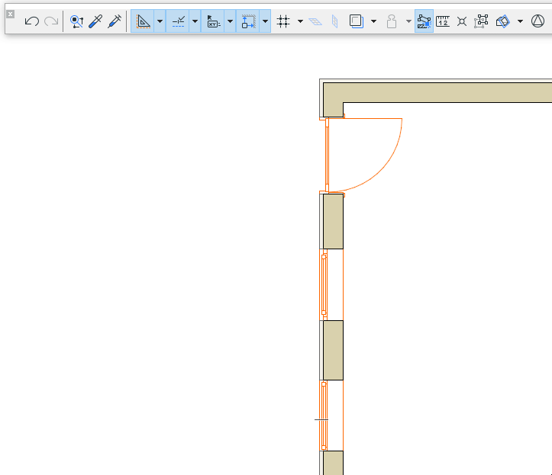Toggle the relative construction offset icon
552x475 pixels.
[x=248, y=21]
